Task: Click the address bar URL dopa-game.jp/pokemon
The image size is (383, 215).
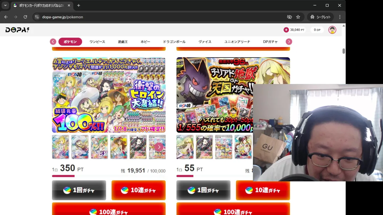Action: [63, 17]
